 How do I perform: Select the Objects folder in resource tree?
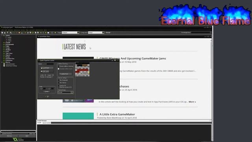pos(8,55)
